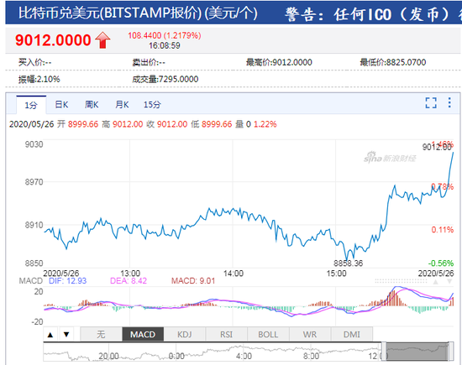This screenshot has width=462, height=365.
Task: Select the 无 indicator option
Action: 101,335
